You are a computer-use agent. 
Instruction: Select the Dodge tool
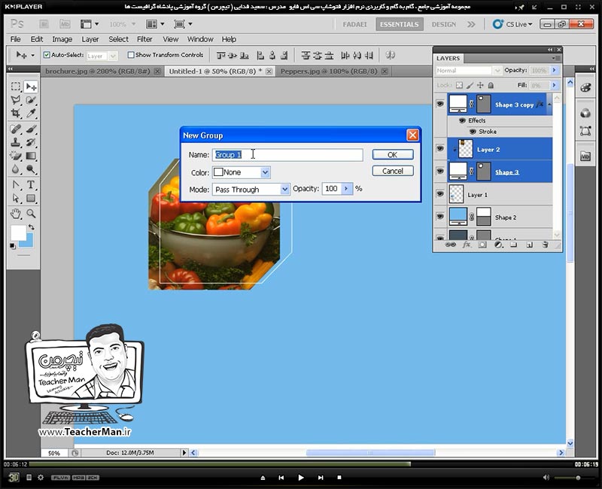point(31,169)
